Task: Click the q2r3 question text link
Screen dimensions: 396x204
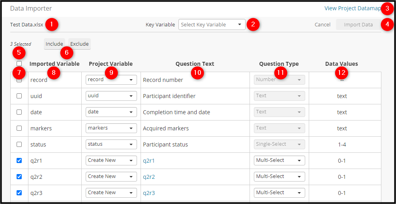Action: [149, 193]
